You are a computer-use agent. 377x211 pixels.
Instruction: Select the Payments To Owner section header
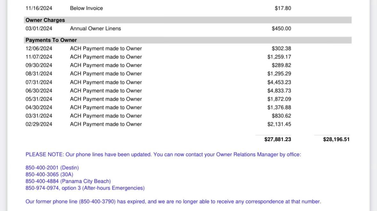coord(187,40)
